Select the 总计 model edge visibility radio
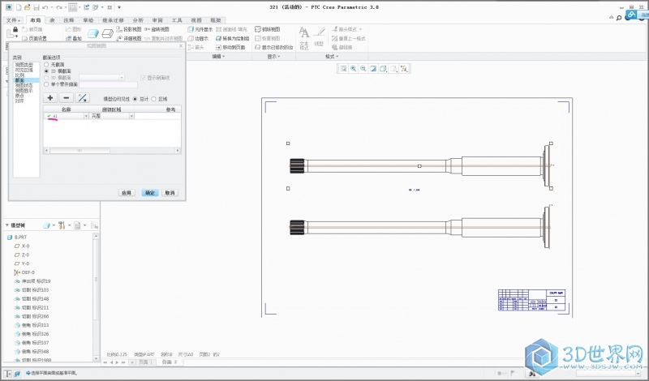 click(x=135, y=99)
